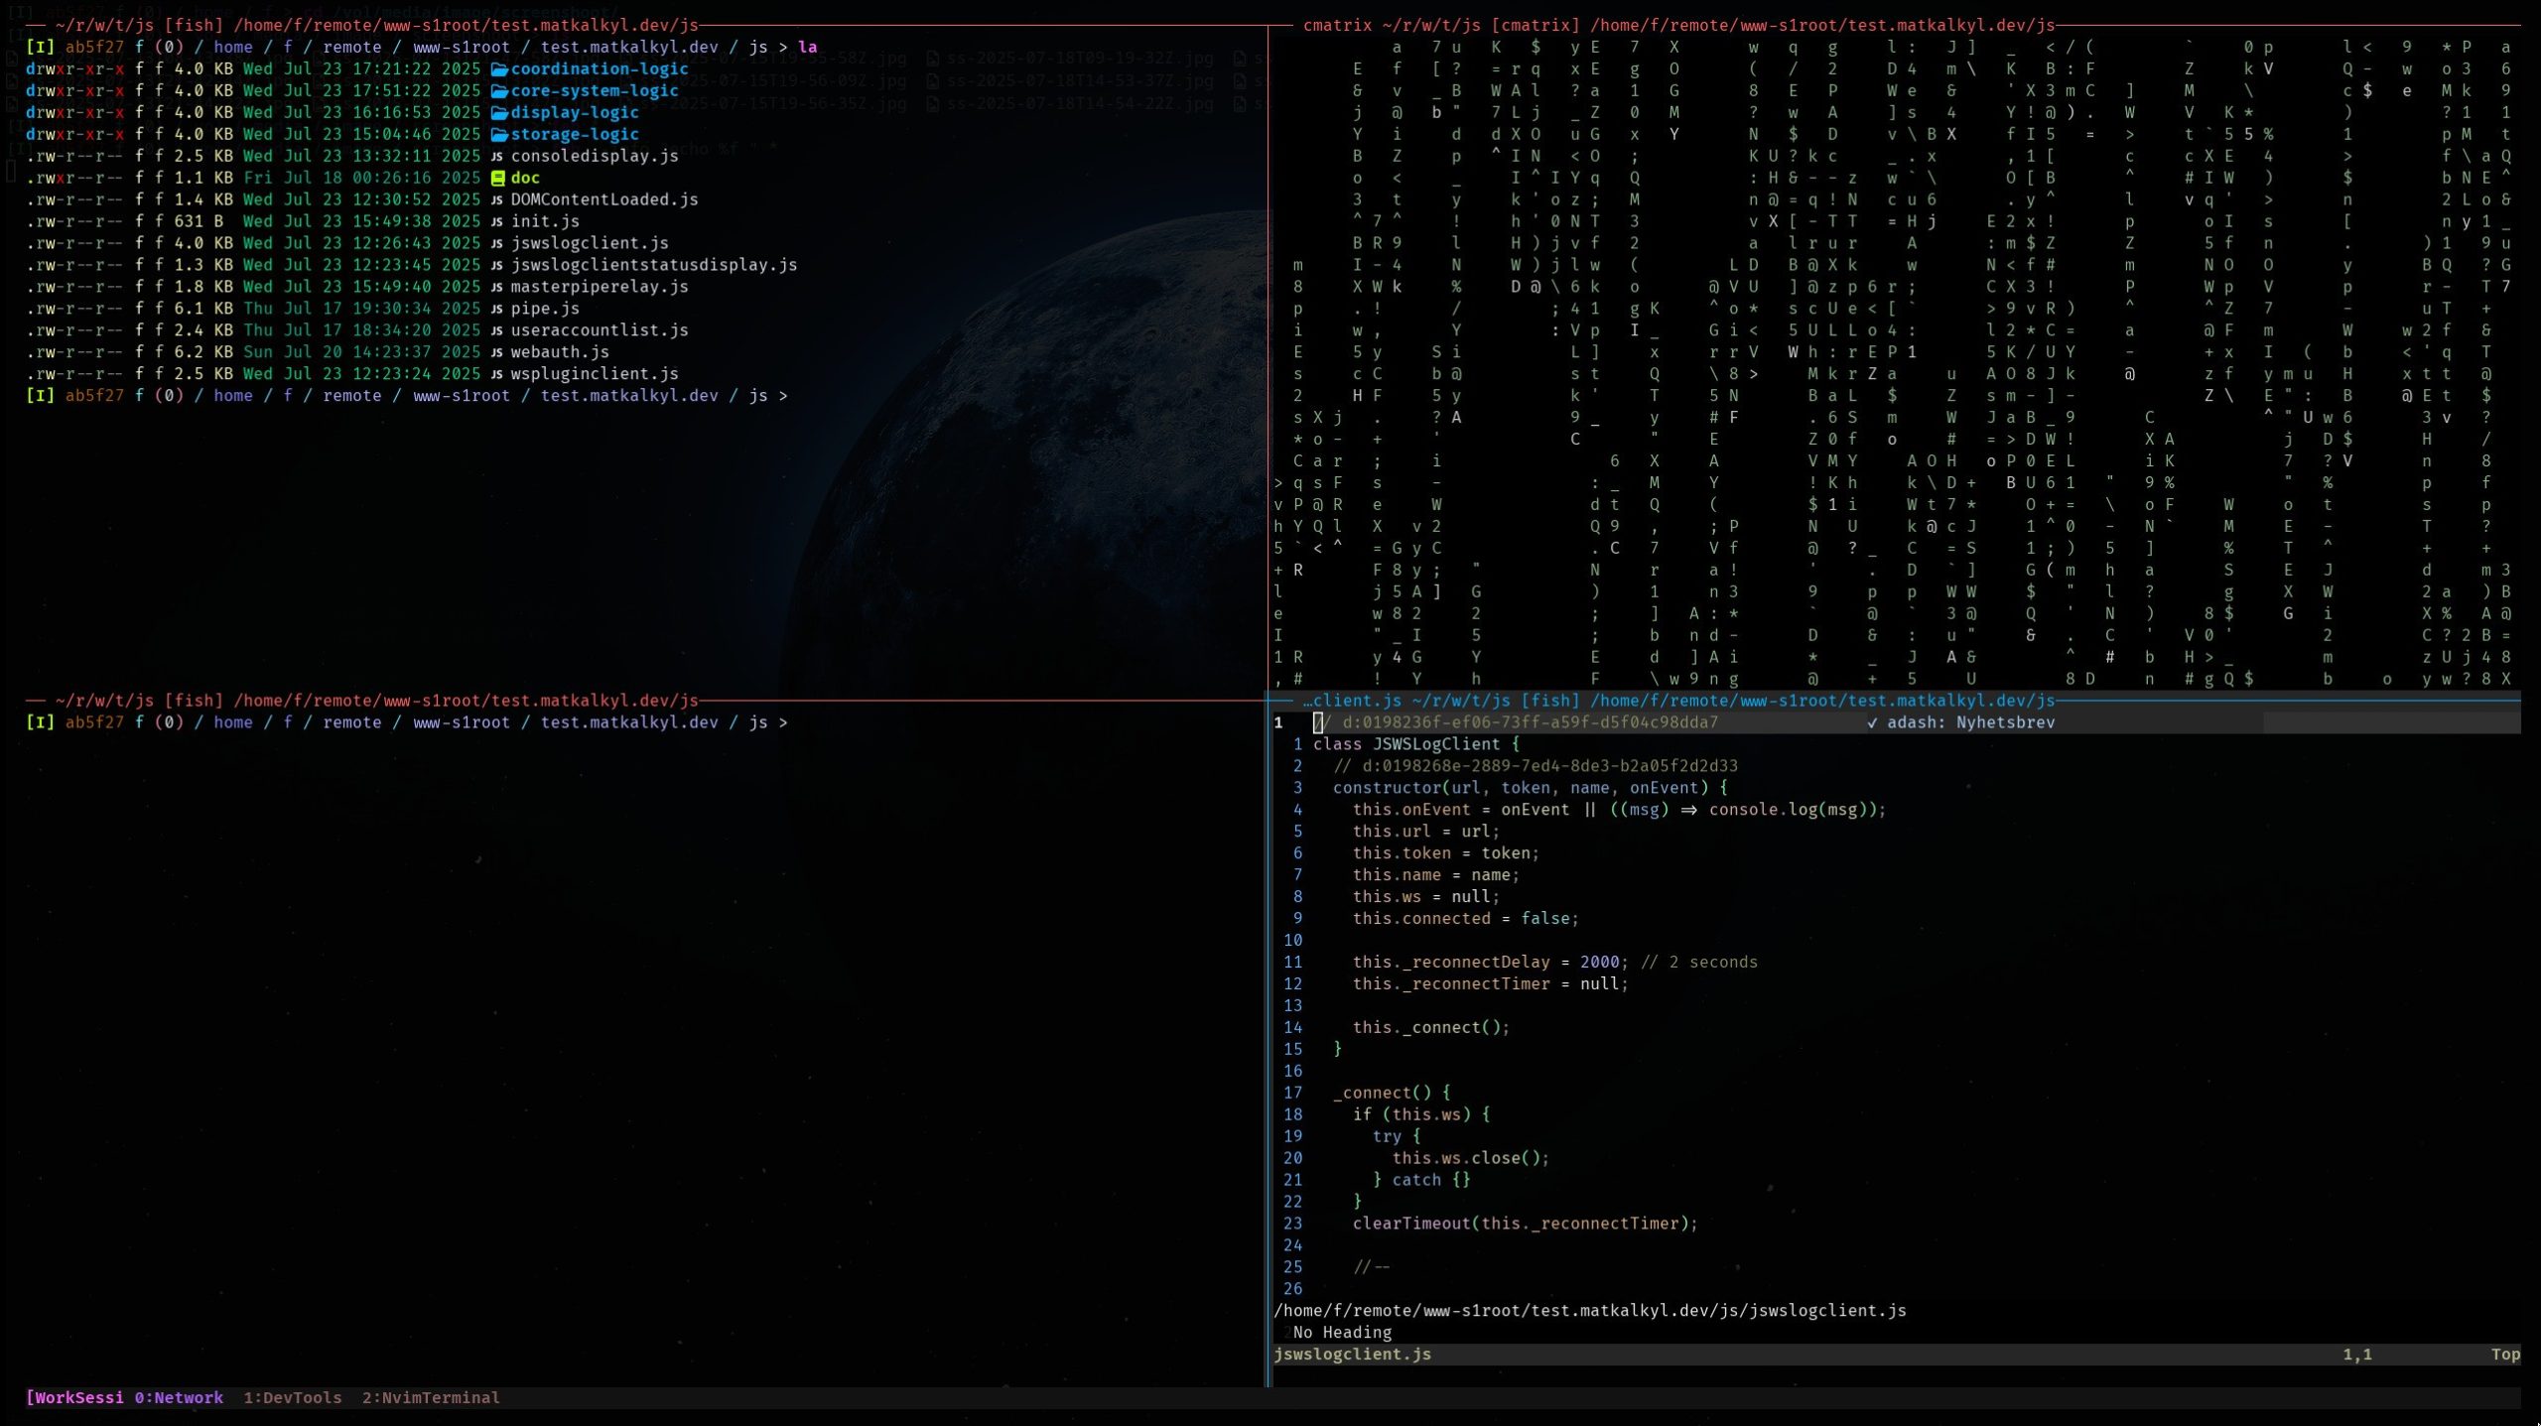Click the folder icon beside storage-logic
The image size is (2541, 1426).
point(499,135)
